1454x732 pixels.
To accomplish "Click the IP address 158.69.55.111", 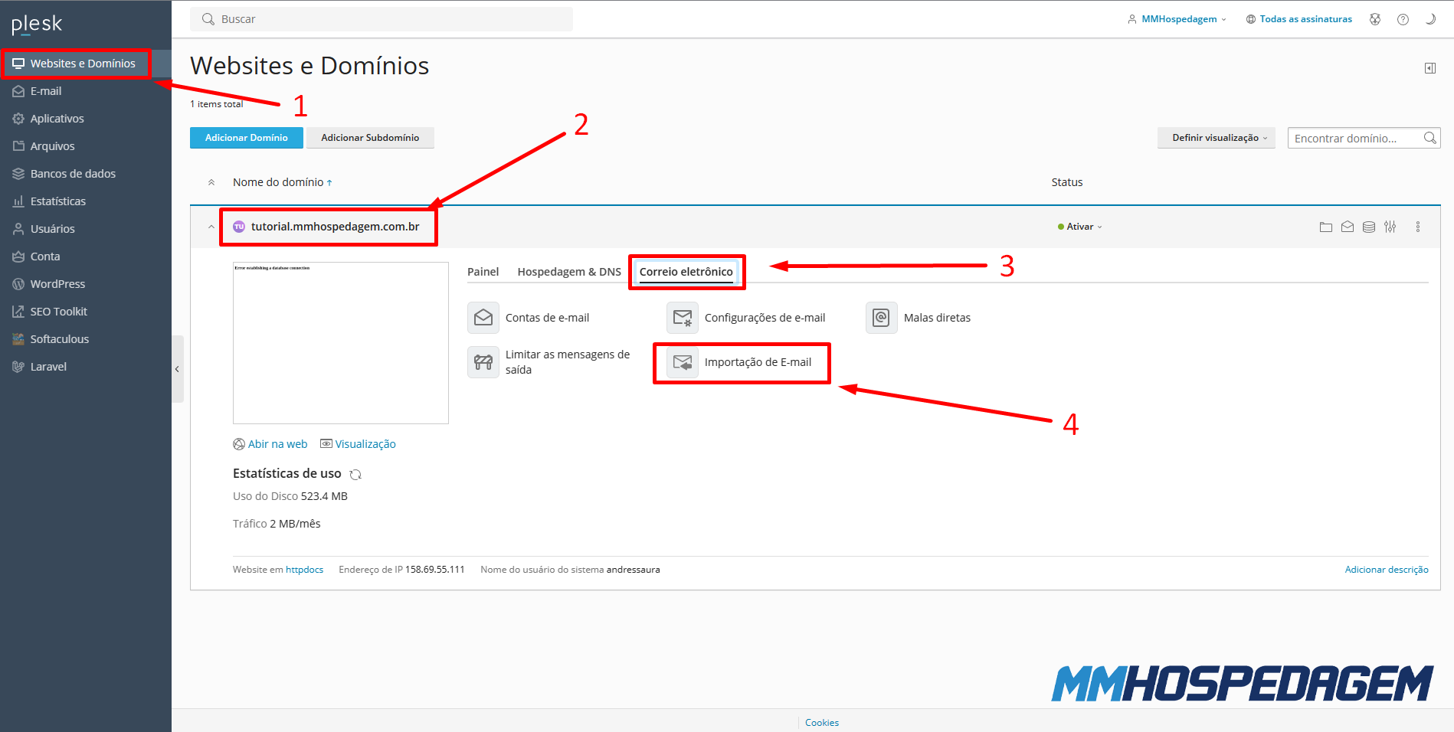I will point(435,570).
